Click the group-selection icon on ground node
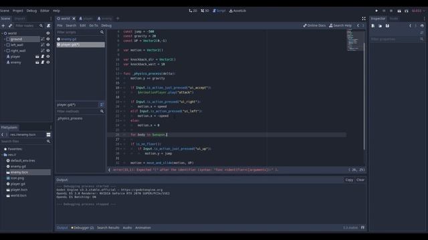The width and height of the screenshot is (428, 240). [x=43, y=39]
